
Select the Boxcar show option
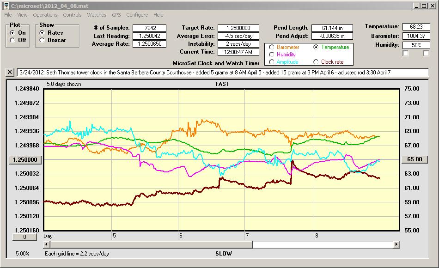[x=43, y=40]
